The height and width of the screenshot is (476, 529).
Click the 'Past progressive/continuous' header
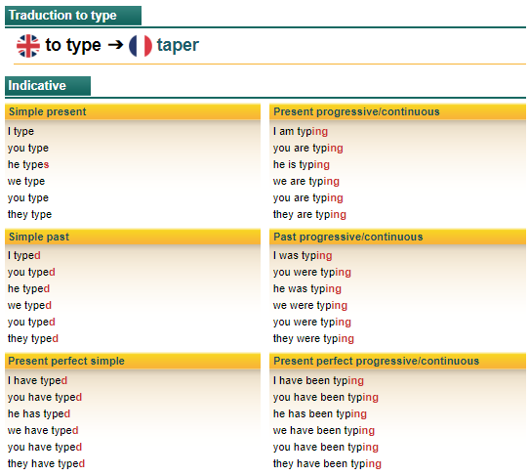point(397,237)
